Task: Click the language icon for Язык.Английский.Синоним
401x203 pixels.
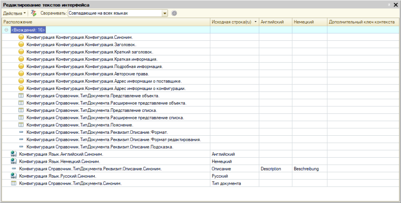Action: 14,154
